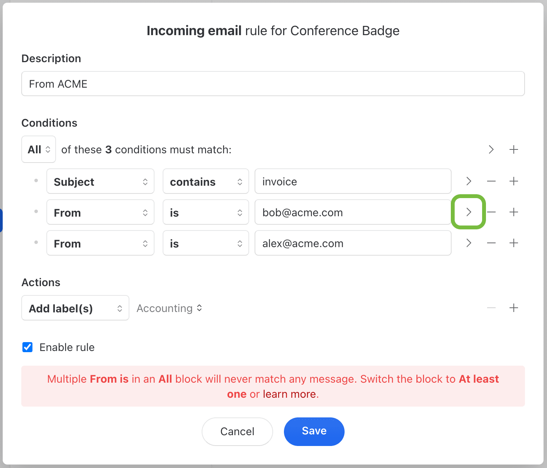
Task: Open the Subject field dropdown
Action: [100, 181]
